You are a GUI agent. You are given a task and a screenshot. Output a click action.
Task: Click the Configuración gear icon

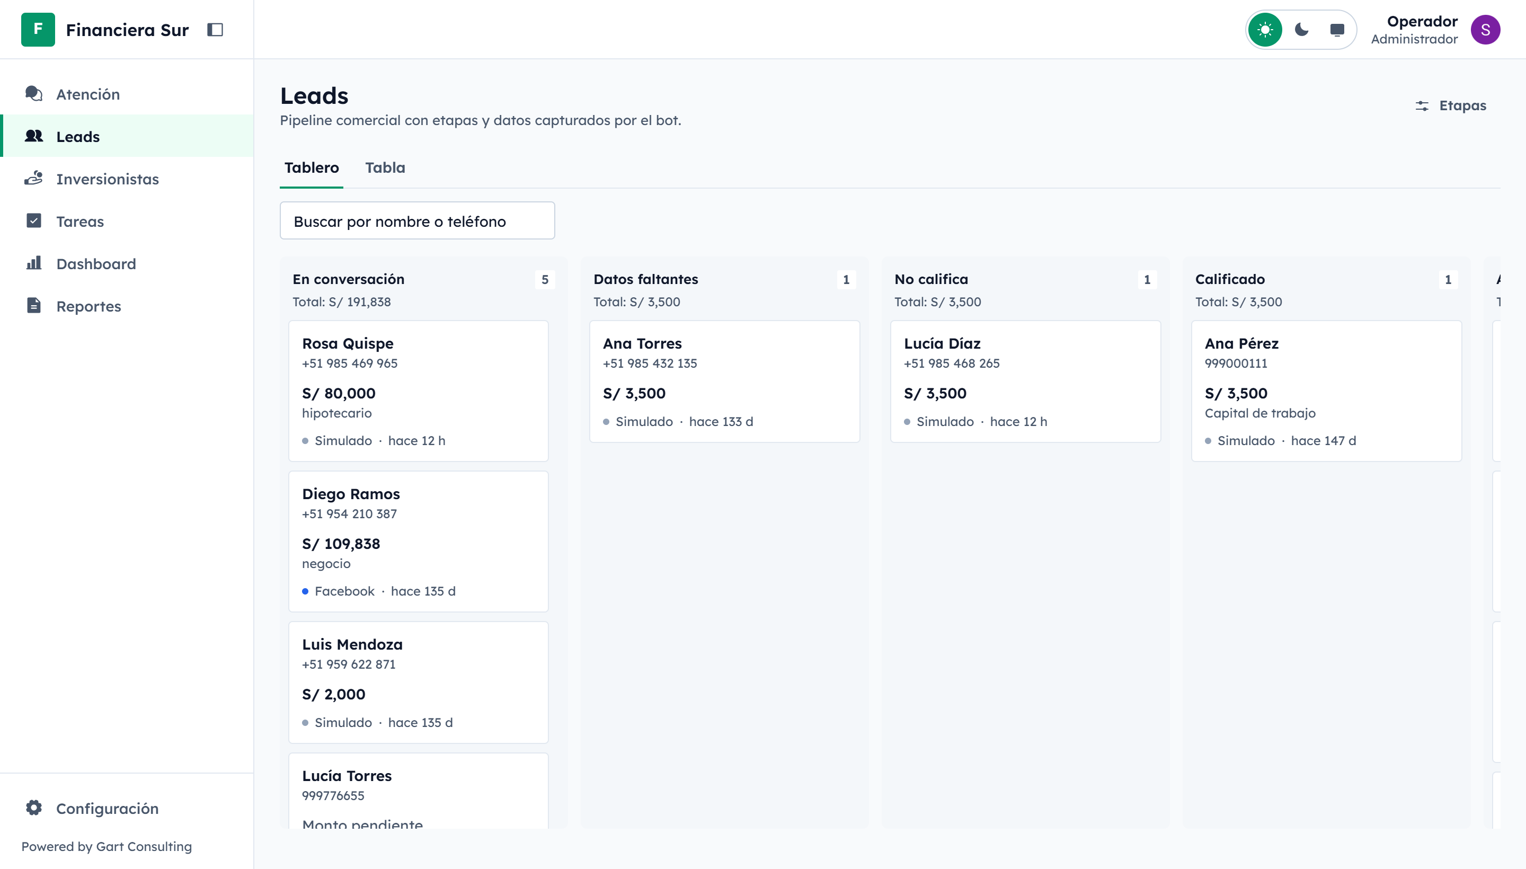point(34,808)
